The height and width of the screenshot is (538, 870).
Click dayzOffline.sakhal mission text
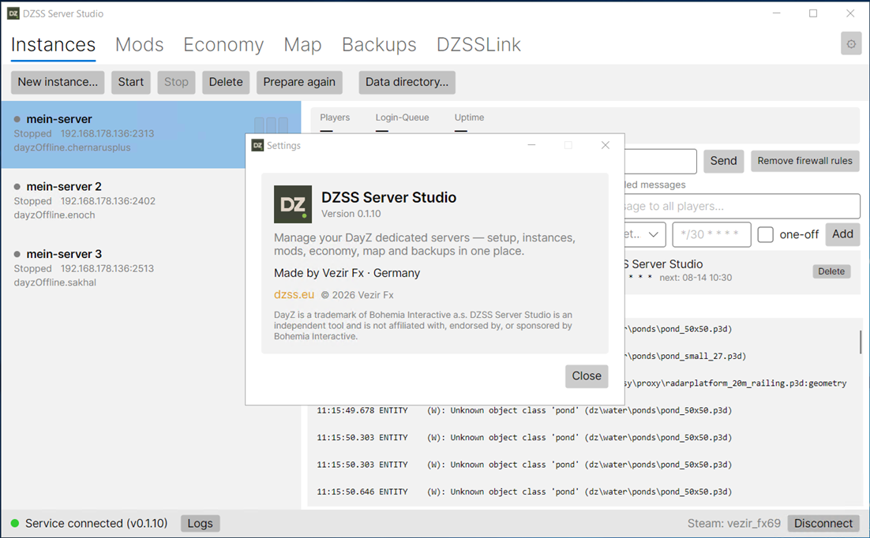tap(55, 282)
